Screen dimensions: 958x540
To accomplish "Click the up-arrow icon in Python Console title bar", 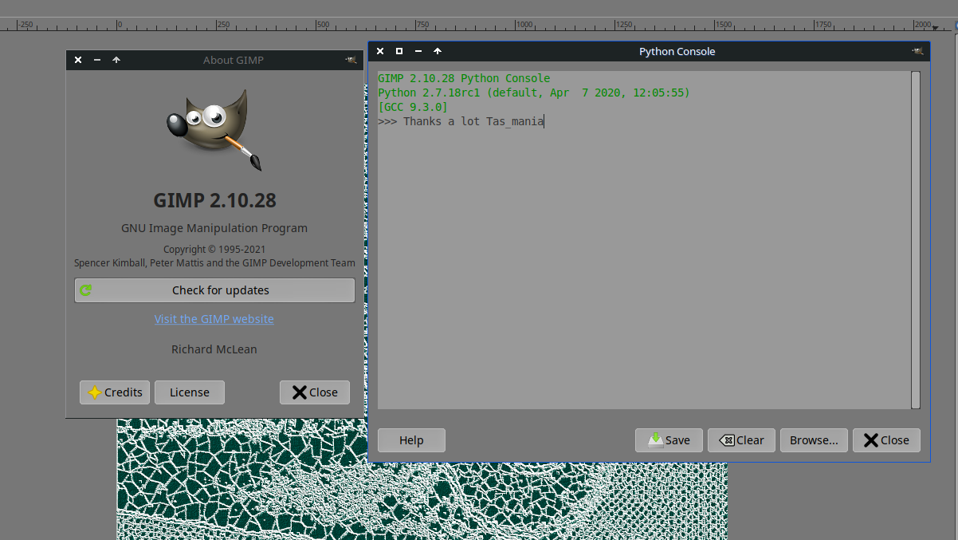I will (438, 51).
